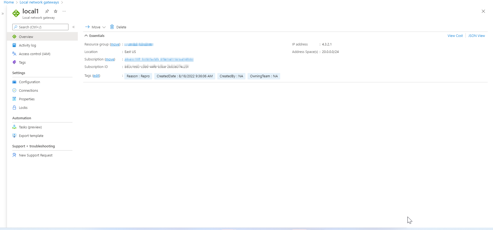Screen dimensions: 493x230
Task: Navigate to Home breadcrumb
Action: (x=9, y=2)
